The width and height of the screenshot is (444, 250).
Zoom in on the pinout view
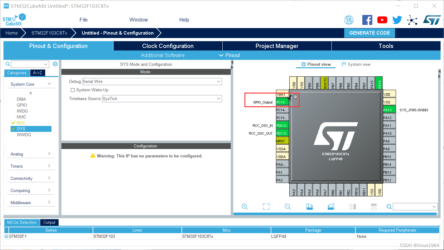245,207
